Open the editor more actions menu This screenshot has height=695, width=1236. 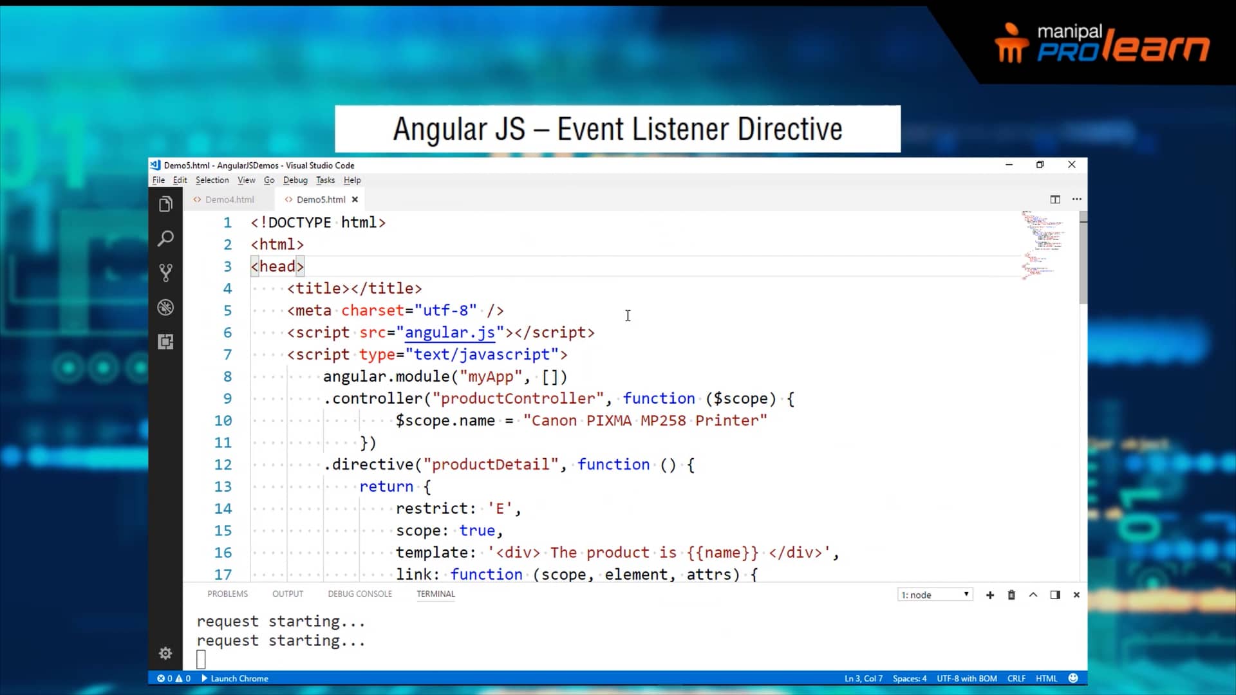click(x=1077, y=199)
